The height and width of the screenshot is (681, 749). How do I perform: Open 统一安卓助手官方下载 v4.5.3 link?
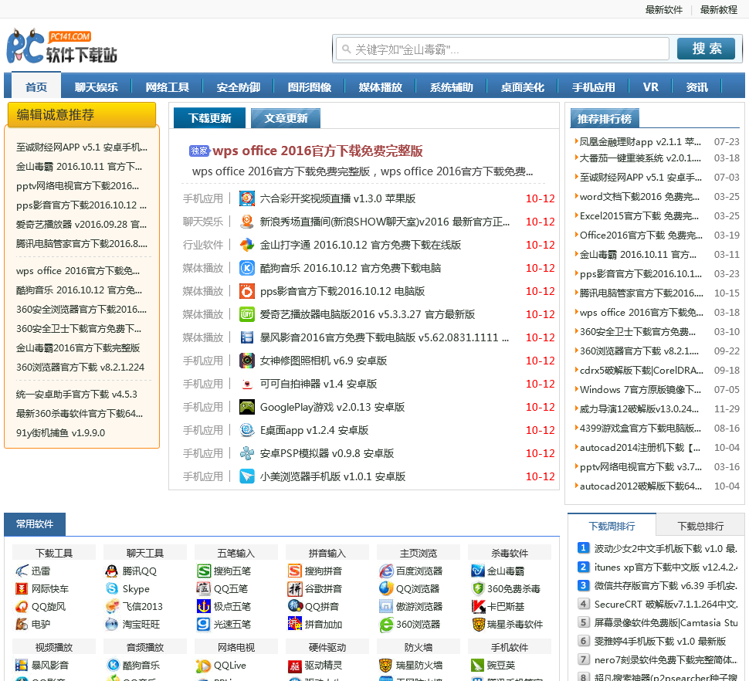tap(76, 394)
